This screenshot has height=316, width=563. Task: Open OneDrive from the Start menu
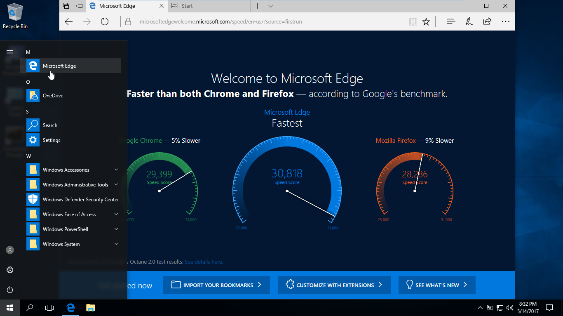pos(52,95)
